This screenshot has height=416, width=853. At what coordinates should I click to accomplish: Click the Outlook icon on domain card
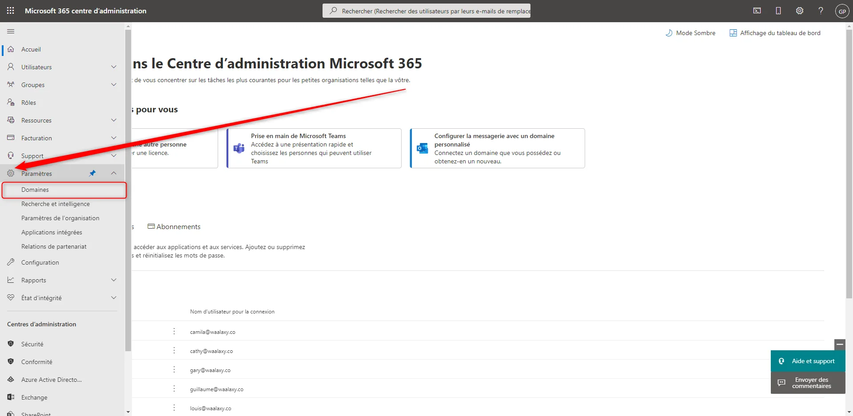coord(422,148)
